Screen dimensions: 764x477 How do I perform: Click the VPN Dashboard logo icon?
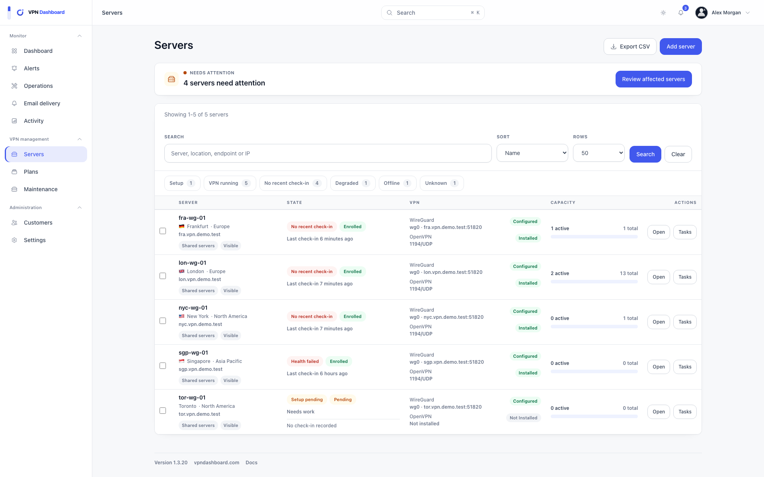(x=20, y=12)
